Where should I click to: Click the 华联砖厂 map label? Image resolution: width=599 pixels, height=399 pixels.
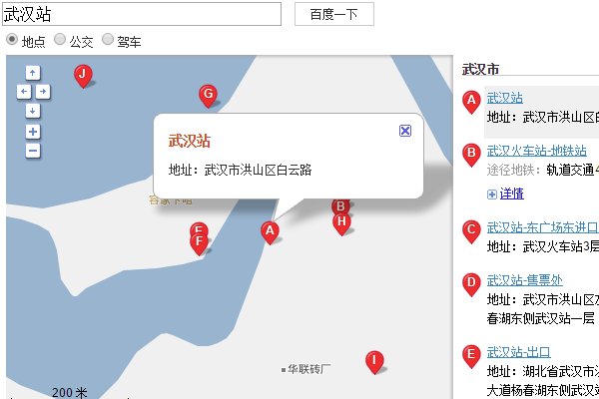pos(308,369)
